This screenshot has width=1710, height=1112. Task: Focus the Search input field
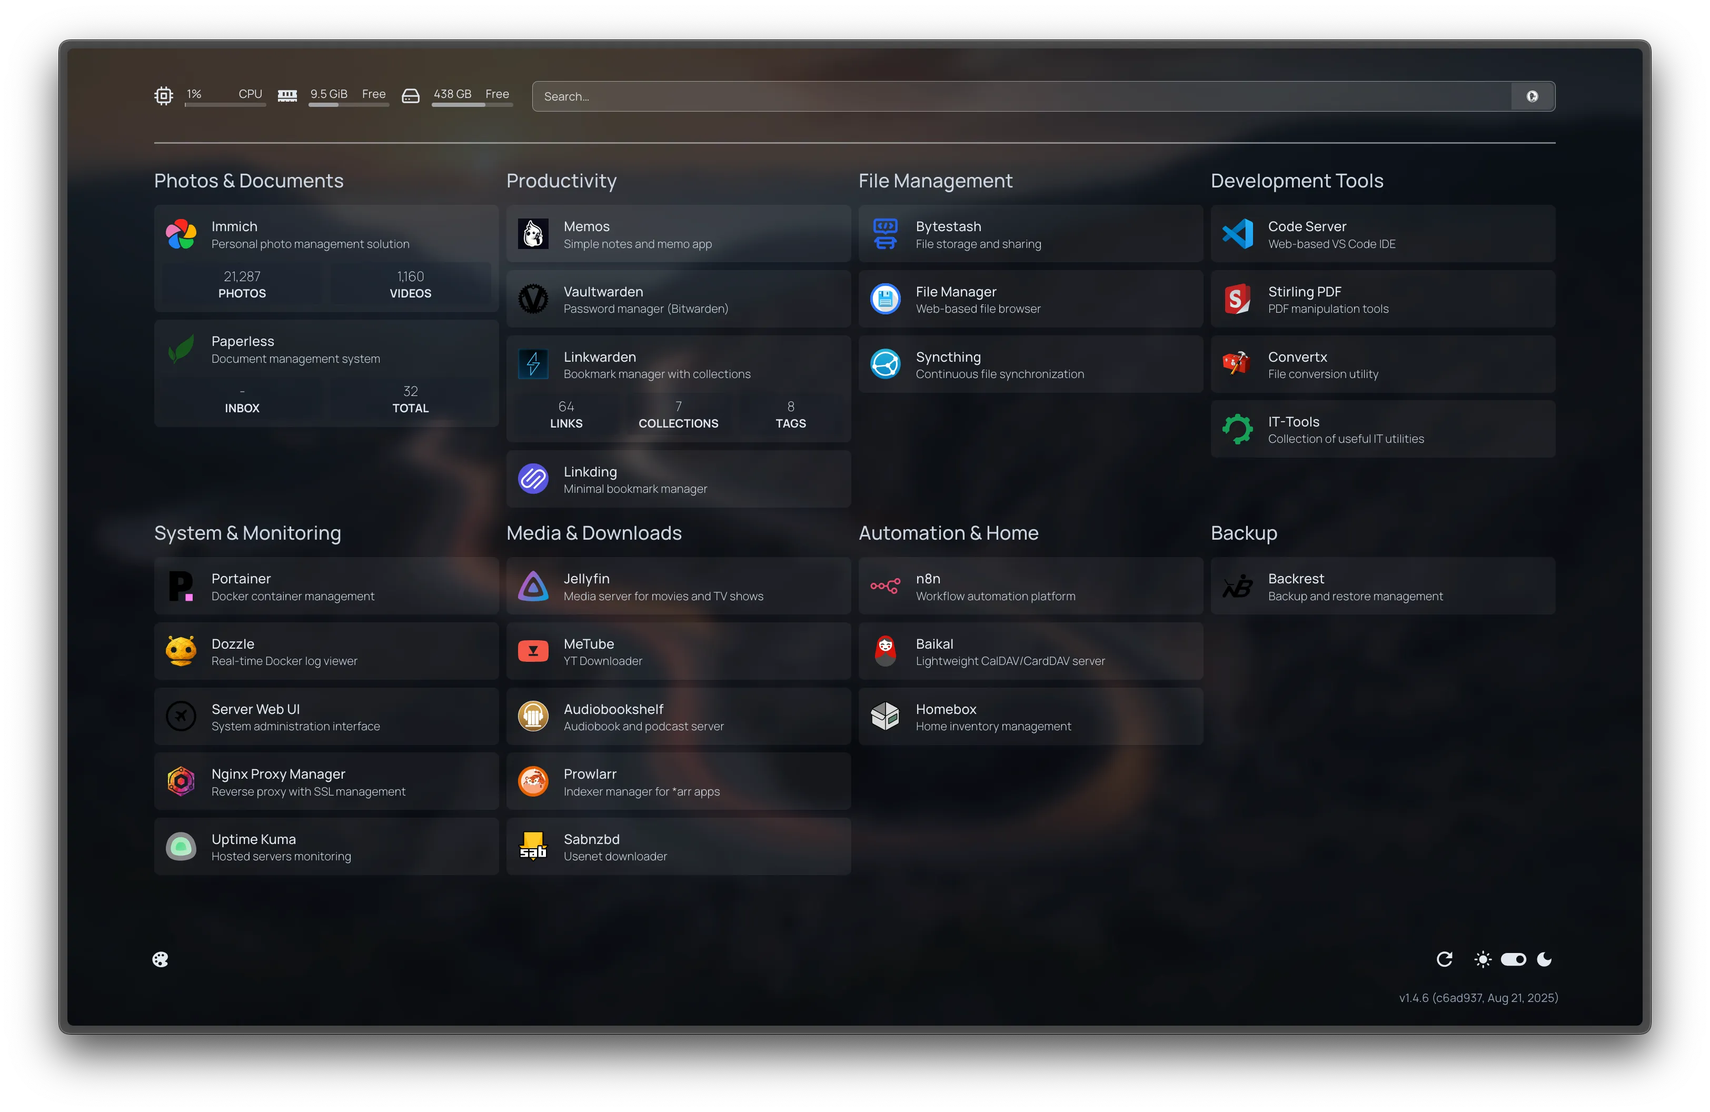click(x=1022, y=96)
